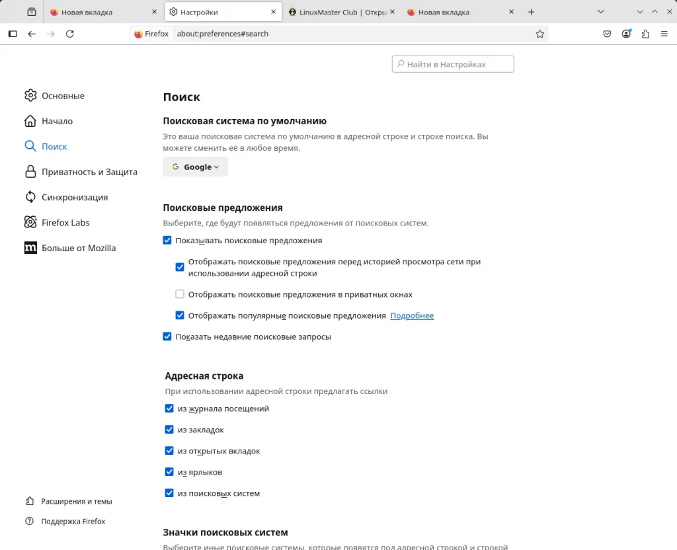Expand the Google default search engine dropdown
The height and width of the screenshot is (550, 677).
pos(195,167)
